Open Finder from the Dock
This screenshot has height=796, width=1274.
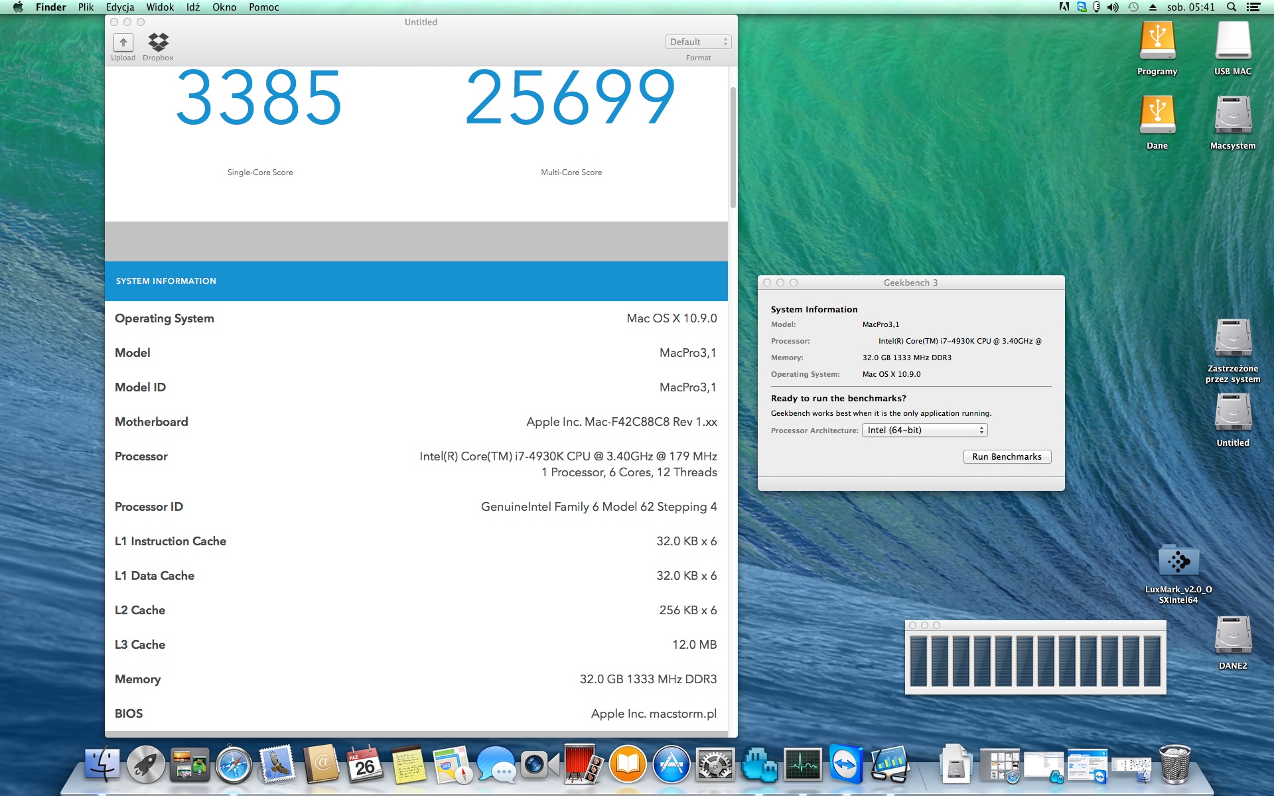pos(102,763)
